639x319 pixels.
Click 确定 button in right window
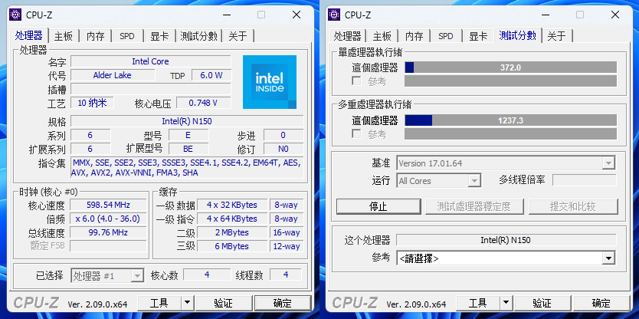pos(601,303)
